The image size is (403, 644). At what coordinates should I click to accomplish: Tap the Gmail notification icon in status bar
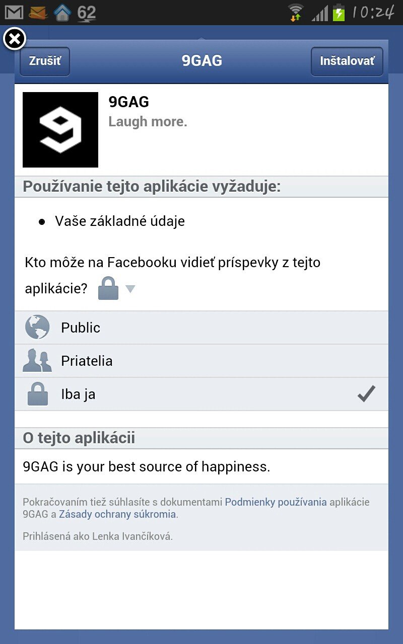14,12
